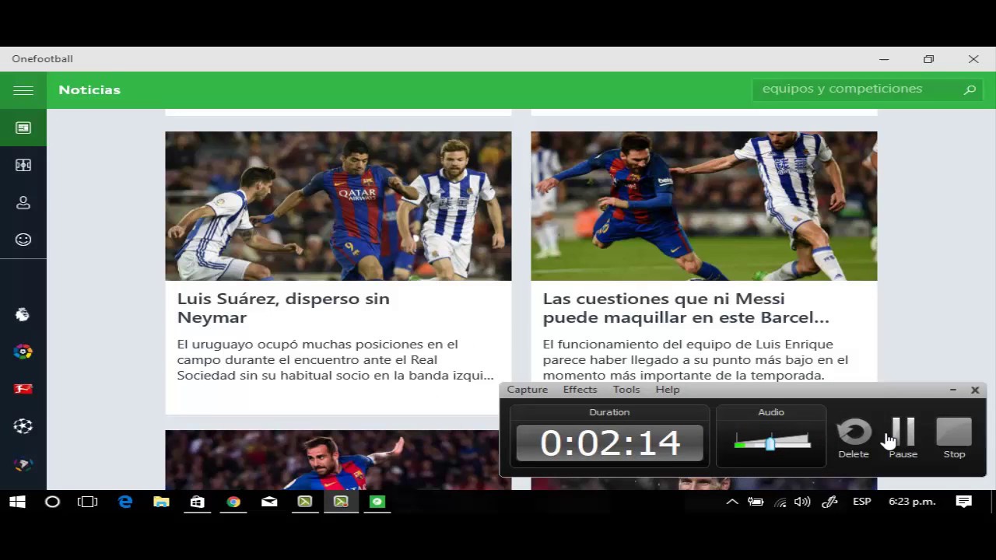Screen dimensions: 996x560
Task: Change the ESP input language
Action: tap(862, 502)
